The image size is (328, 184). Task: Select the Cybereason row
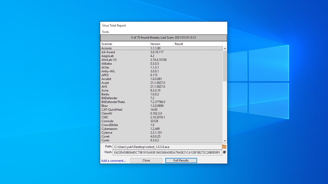tap(161, 129)
